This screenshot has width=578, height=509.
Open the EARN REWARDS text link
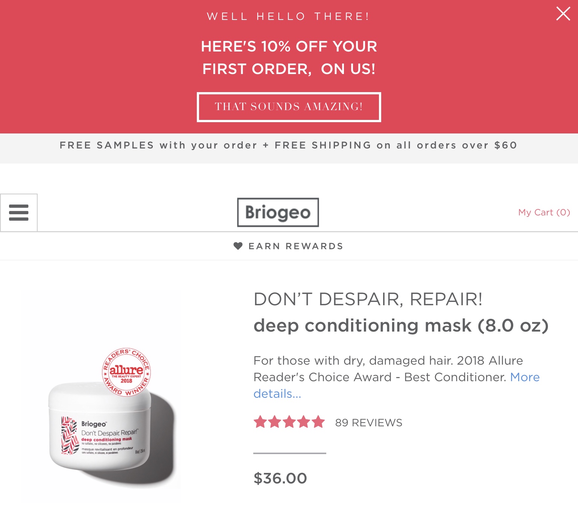tap(296, 246)
